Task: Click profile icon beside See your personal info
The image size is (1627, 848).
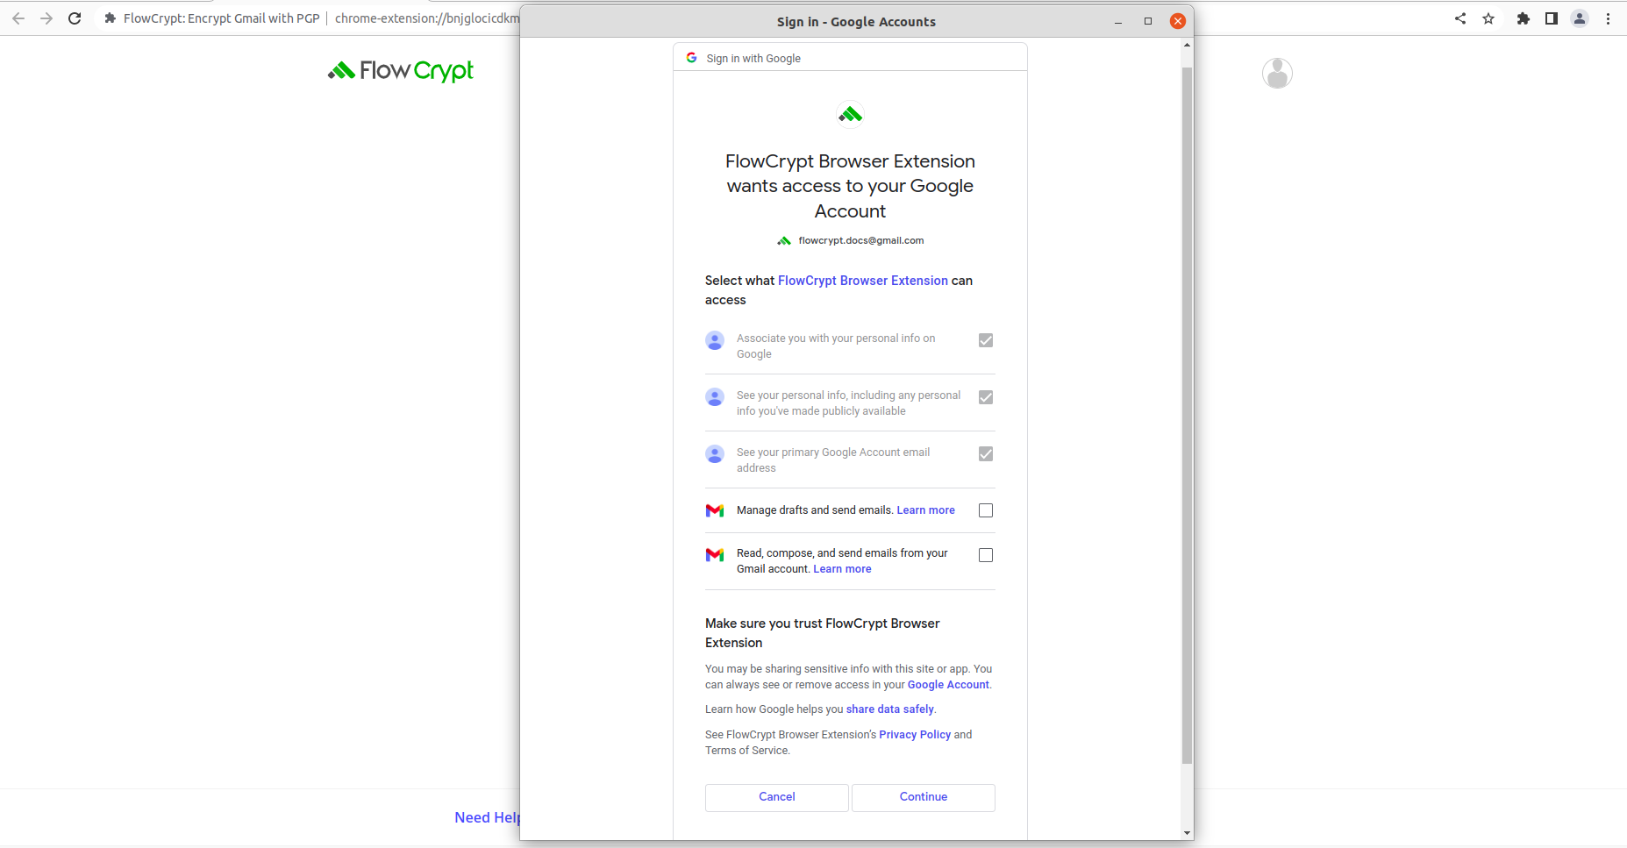Action: pos(715,397)
